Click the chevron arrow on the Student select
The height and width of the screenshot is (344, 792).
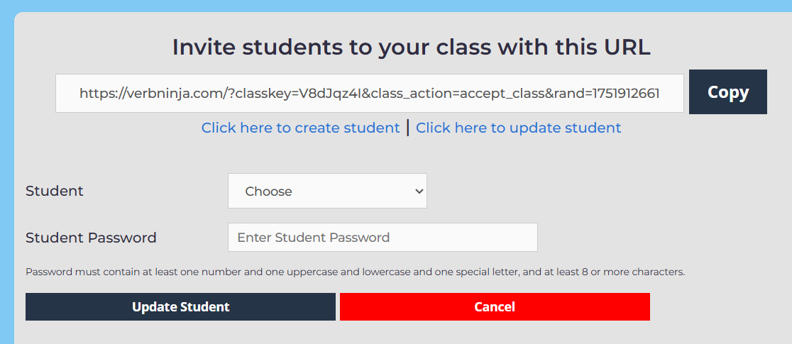(x=419, y=191)
